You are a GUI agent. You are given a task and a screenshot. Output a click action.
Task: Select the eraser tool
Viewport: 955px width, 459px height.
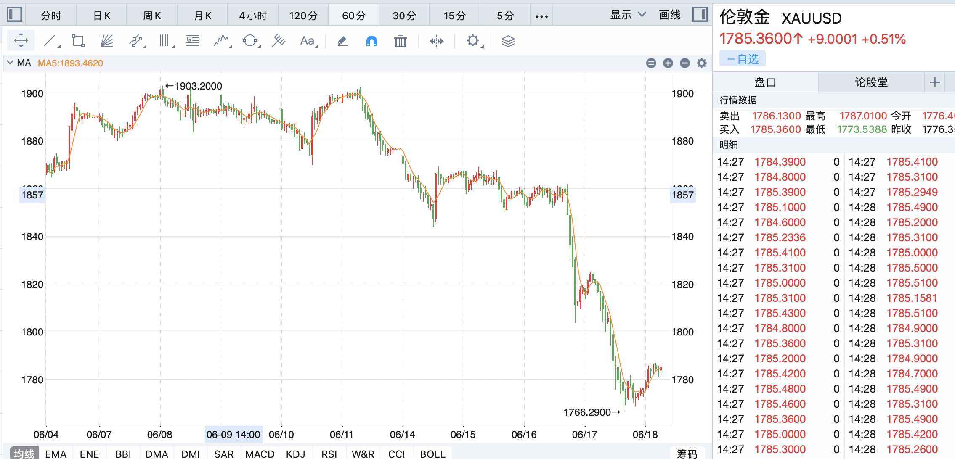(x=342, y=41)
